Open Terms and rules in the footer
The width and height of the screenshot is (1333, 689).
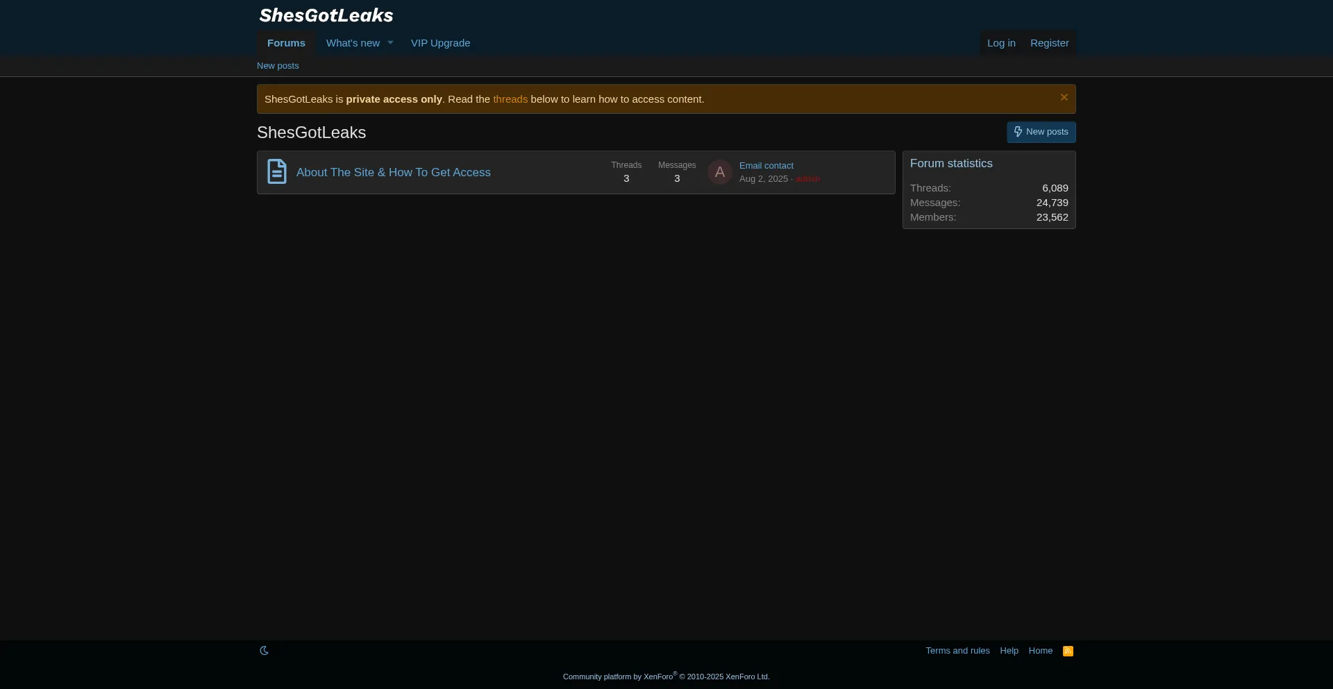957,651
